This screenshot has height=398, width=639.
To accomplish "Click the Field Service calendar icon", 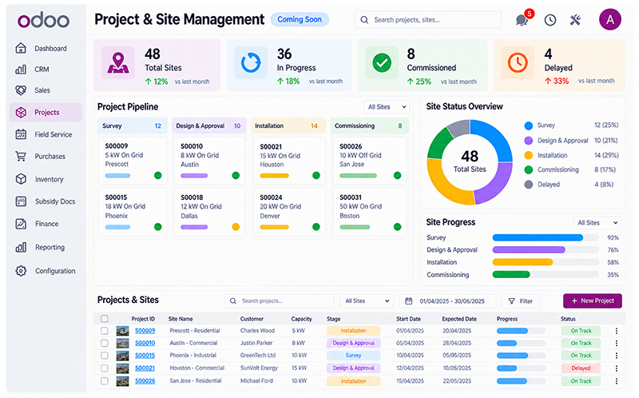I will coord(21,134).
